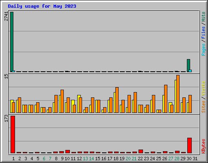208x163 pixels.
Task: Select the yellow visits bar for day 12
Action: pyautogui.click(x=78, y=104)
